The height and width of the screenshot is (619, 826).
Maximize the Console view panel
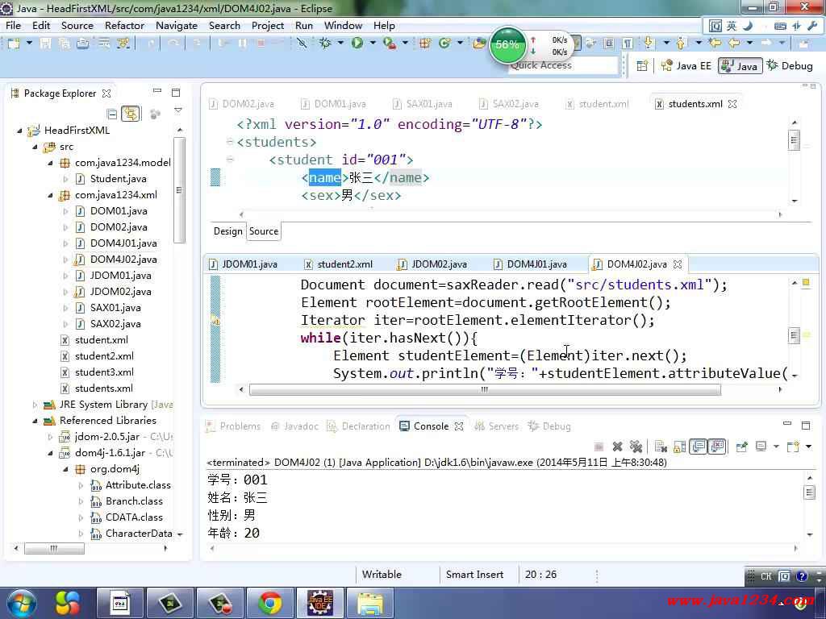(806, 426)
